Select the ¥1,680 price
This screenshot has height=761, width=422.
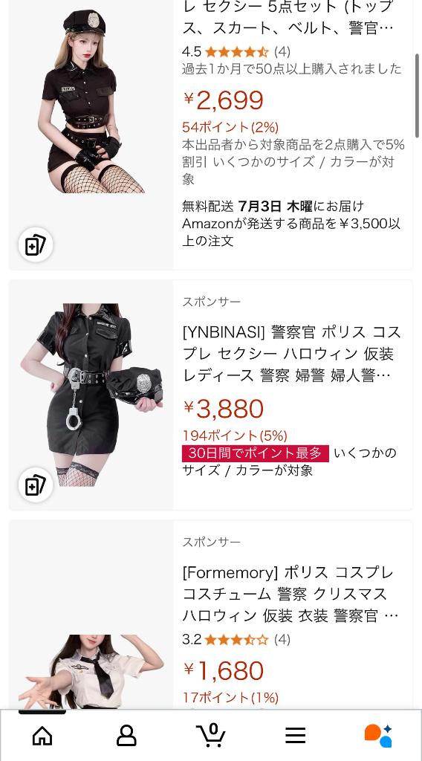click(x=224, y=671)
